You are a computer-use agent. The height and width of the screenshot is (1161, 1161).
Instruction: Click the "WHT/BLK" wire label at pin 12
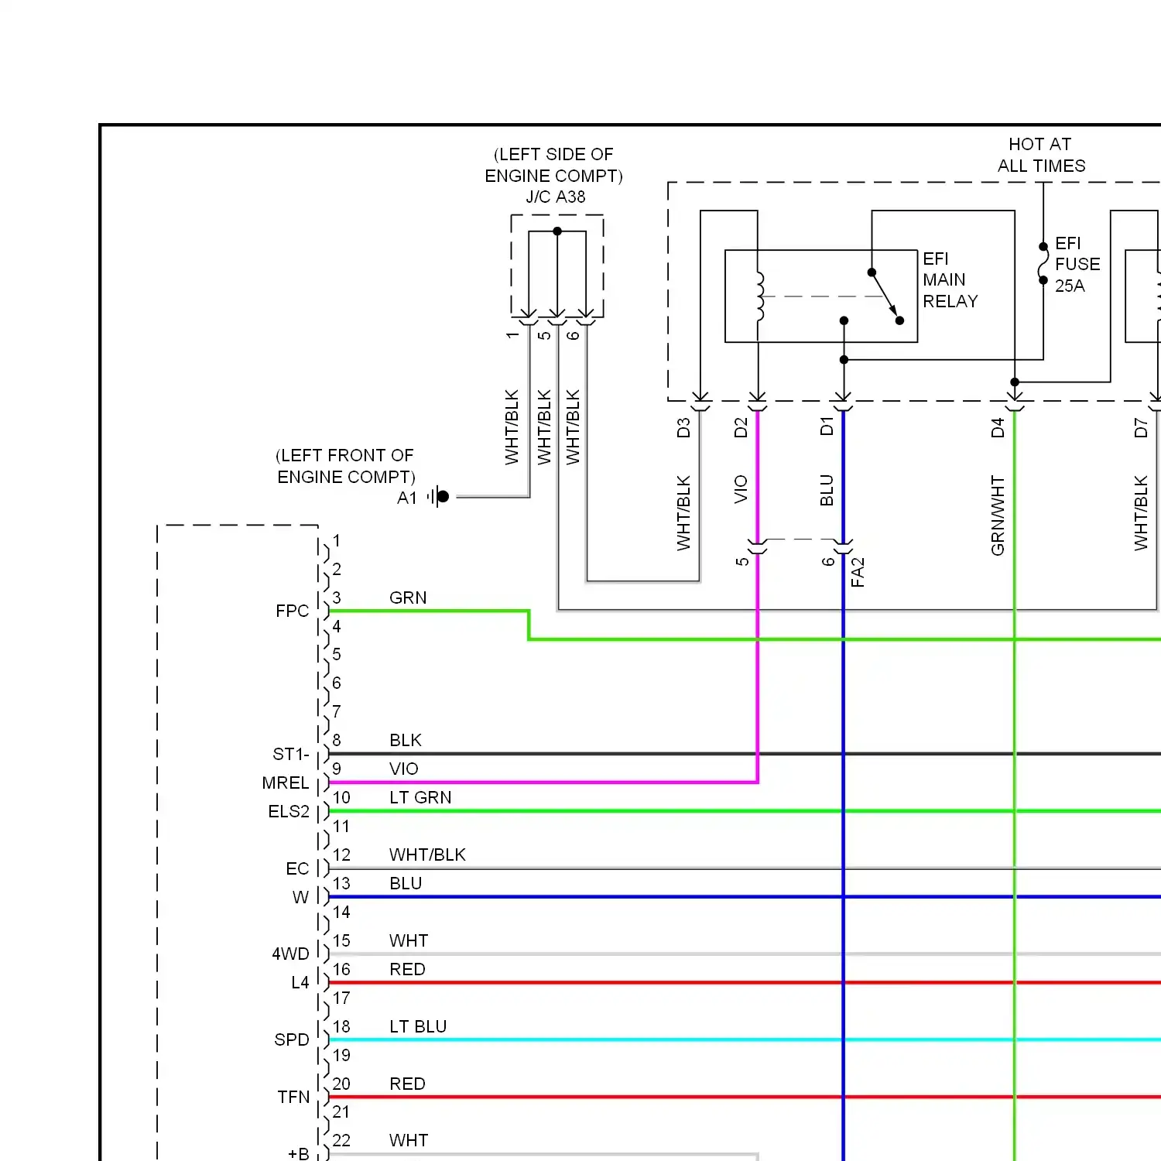click(427, 854)
